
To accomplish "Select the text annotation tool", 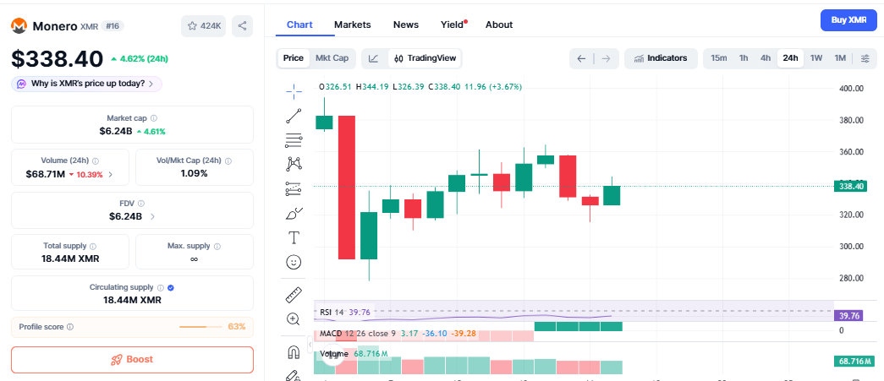I will pyautogui.click(x=294, y=237).
